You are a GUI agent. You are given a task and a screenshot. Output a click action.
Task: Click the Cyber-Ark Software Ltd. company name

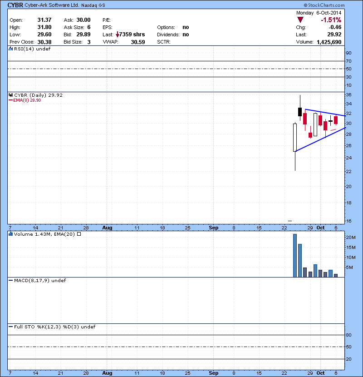(x=52, y=5)
